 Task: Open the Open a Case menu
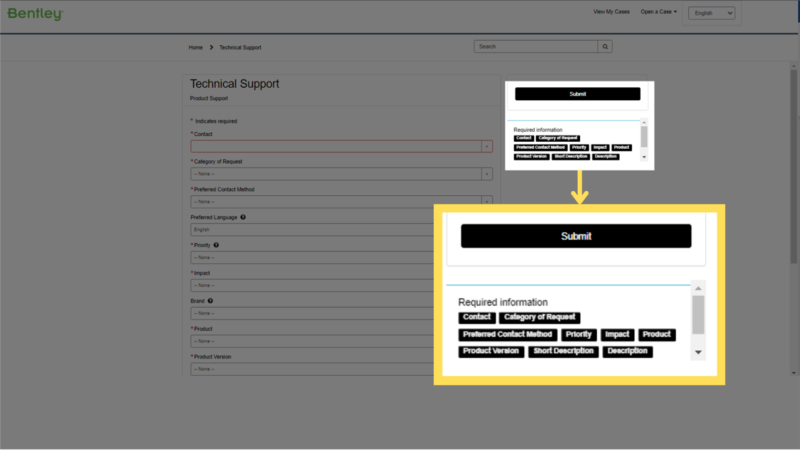click(x=659, y=12)
